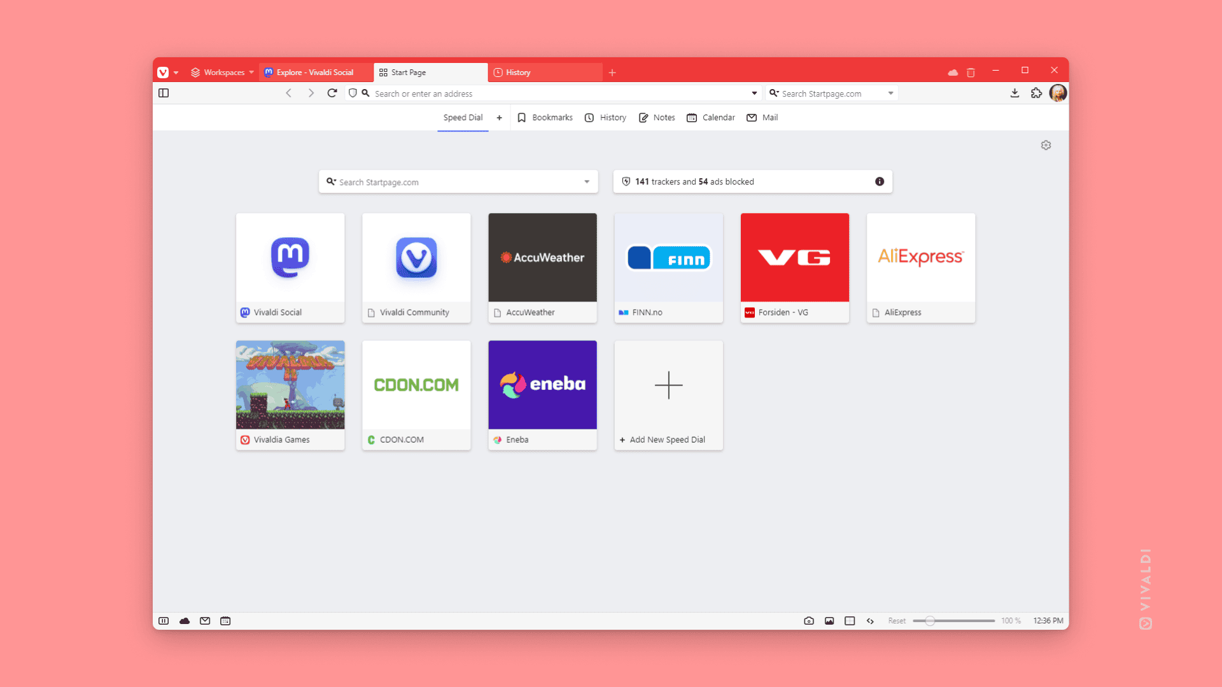Open sync status cloud in status bar

185,621
